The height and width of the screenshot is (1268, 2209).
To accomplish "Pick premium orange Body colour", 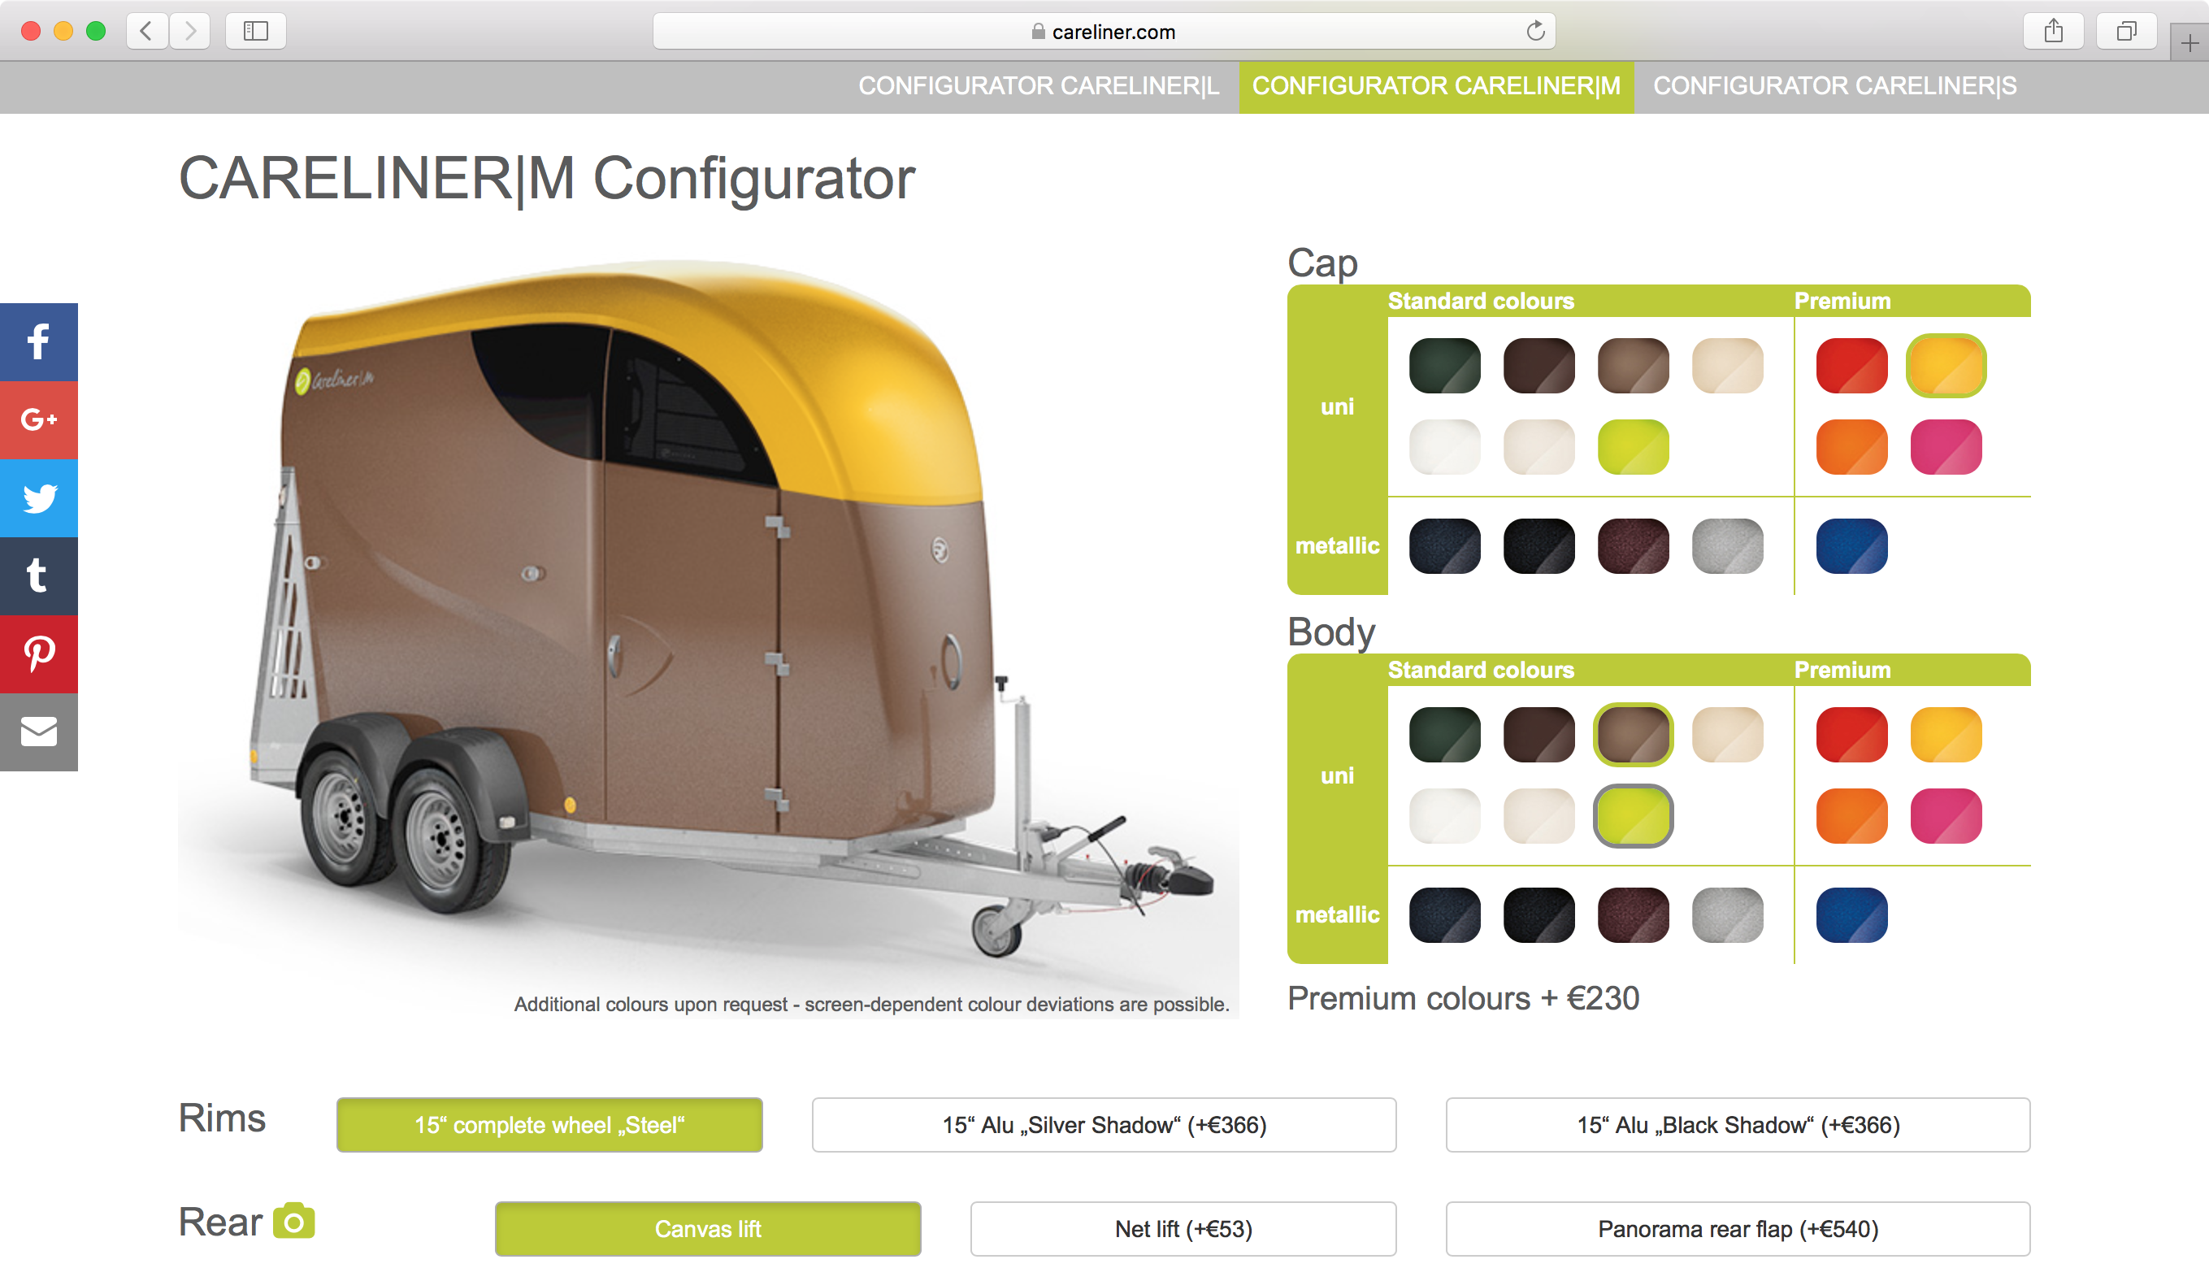I will pyautogui.click(x=1852, y=816).
